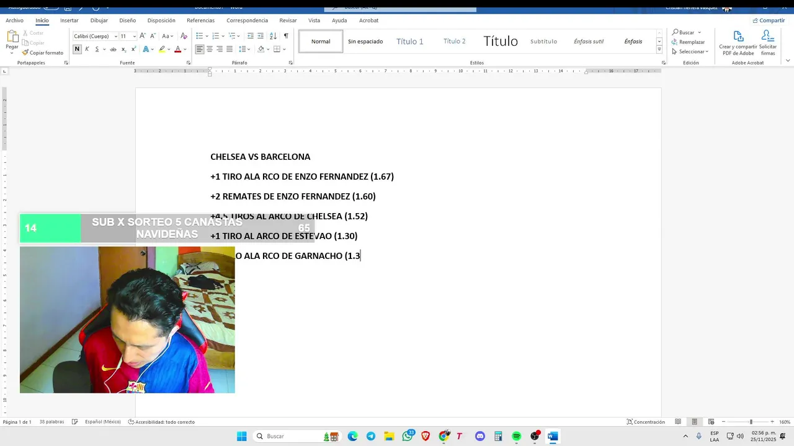Open Discord from the taskbar
Screen dimensions: 794x446
point(480,436)
